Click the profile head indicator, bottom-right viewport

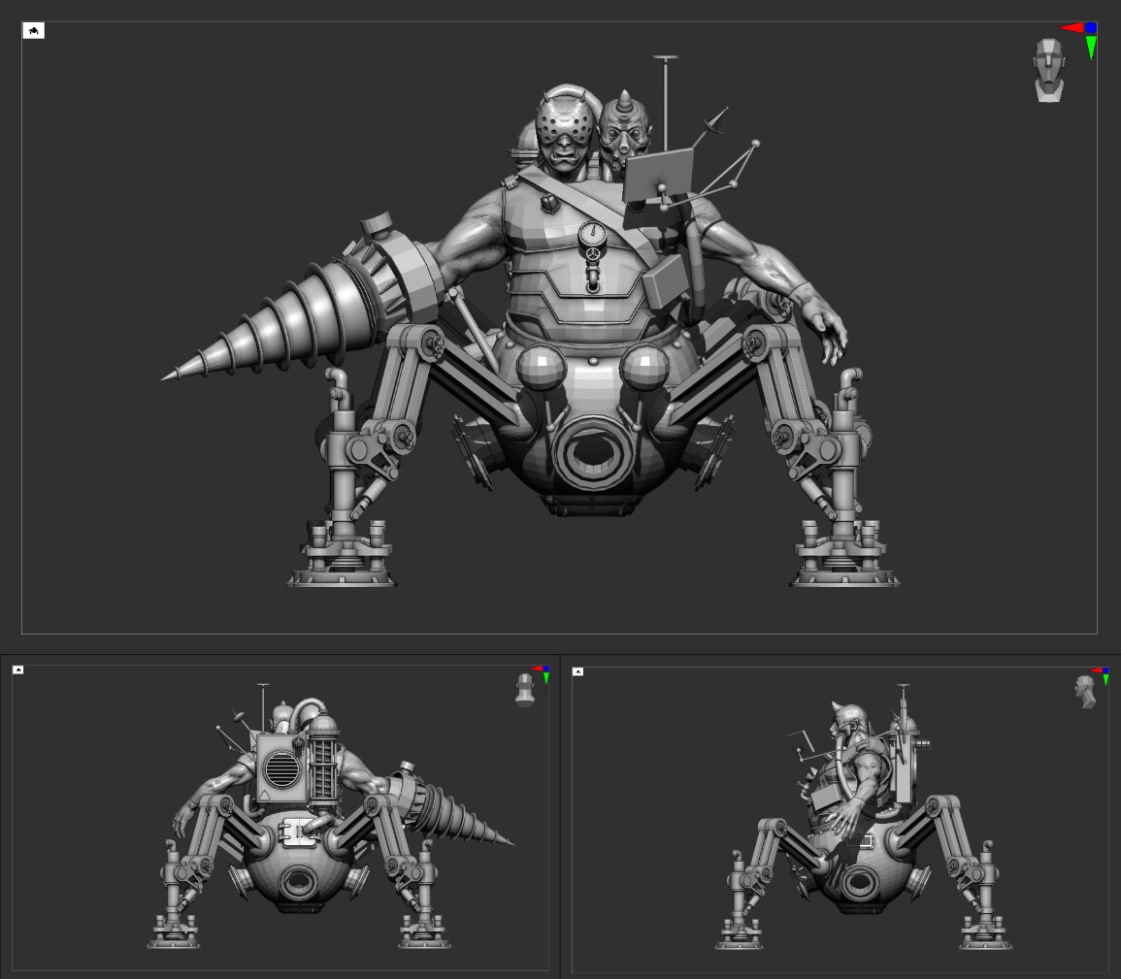[x=1085, y=691]
